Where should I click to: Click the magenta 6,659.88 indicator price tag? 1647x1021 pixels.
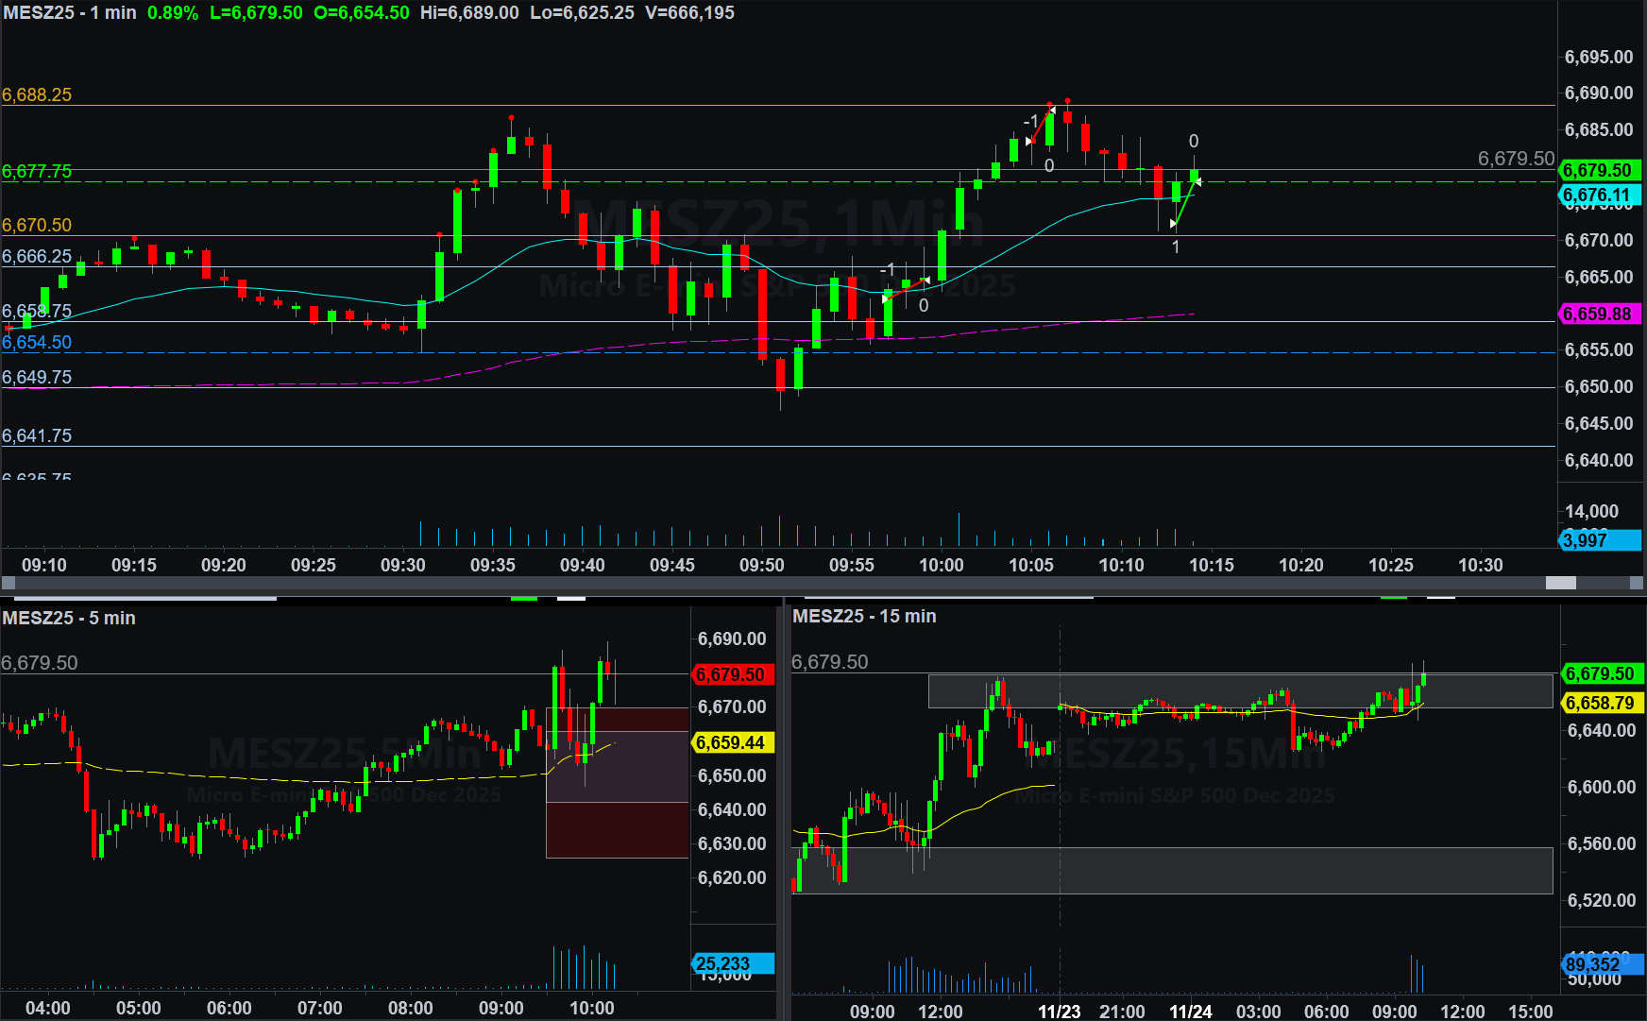tap(1599, 315)
